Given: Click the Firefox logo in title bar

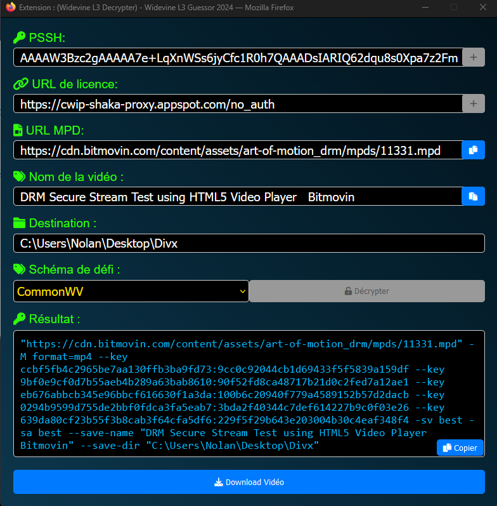Looking at the screenshot, I should point(11,7).
